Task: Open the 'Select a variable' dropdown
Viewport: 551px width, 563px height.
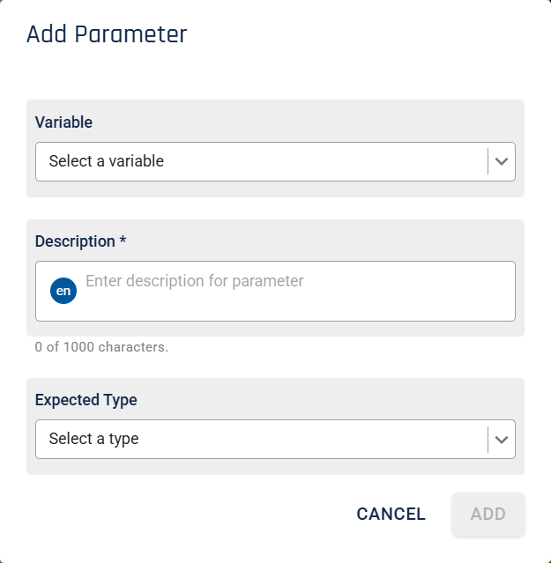Action: coord(275,161)
